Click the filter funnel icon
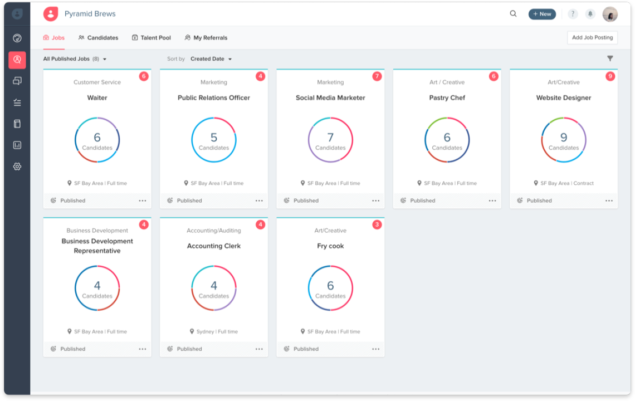The width and height of the screenshot is (635, 401). pyautogui.click(x=610, y=58)
